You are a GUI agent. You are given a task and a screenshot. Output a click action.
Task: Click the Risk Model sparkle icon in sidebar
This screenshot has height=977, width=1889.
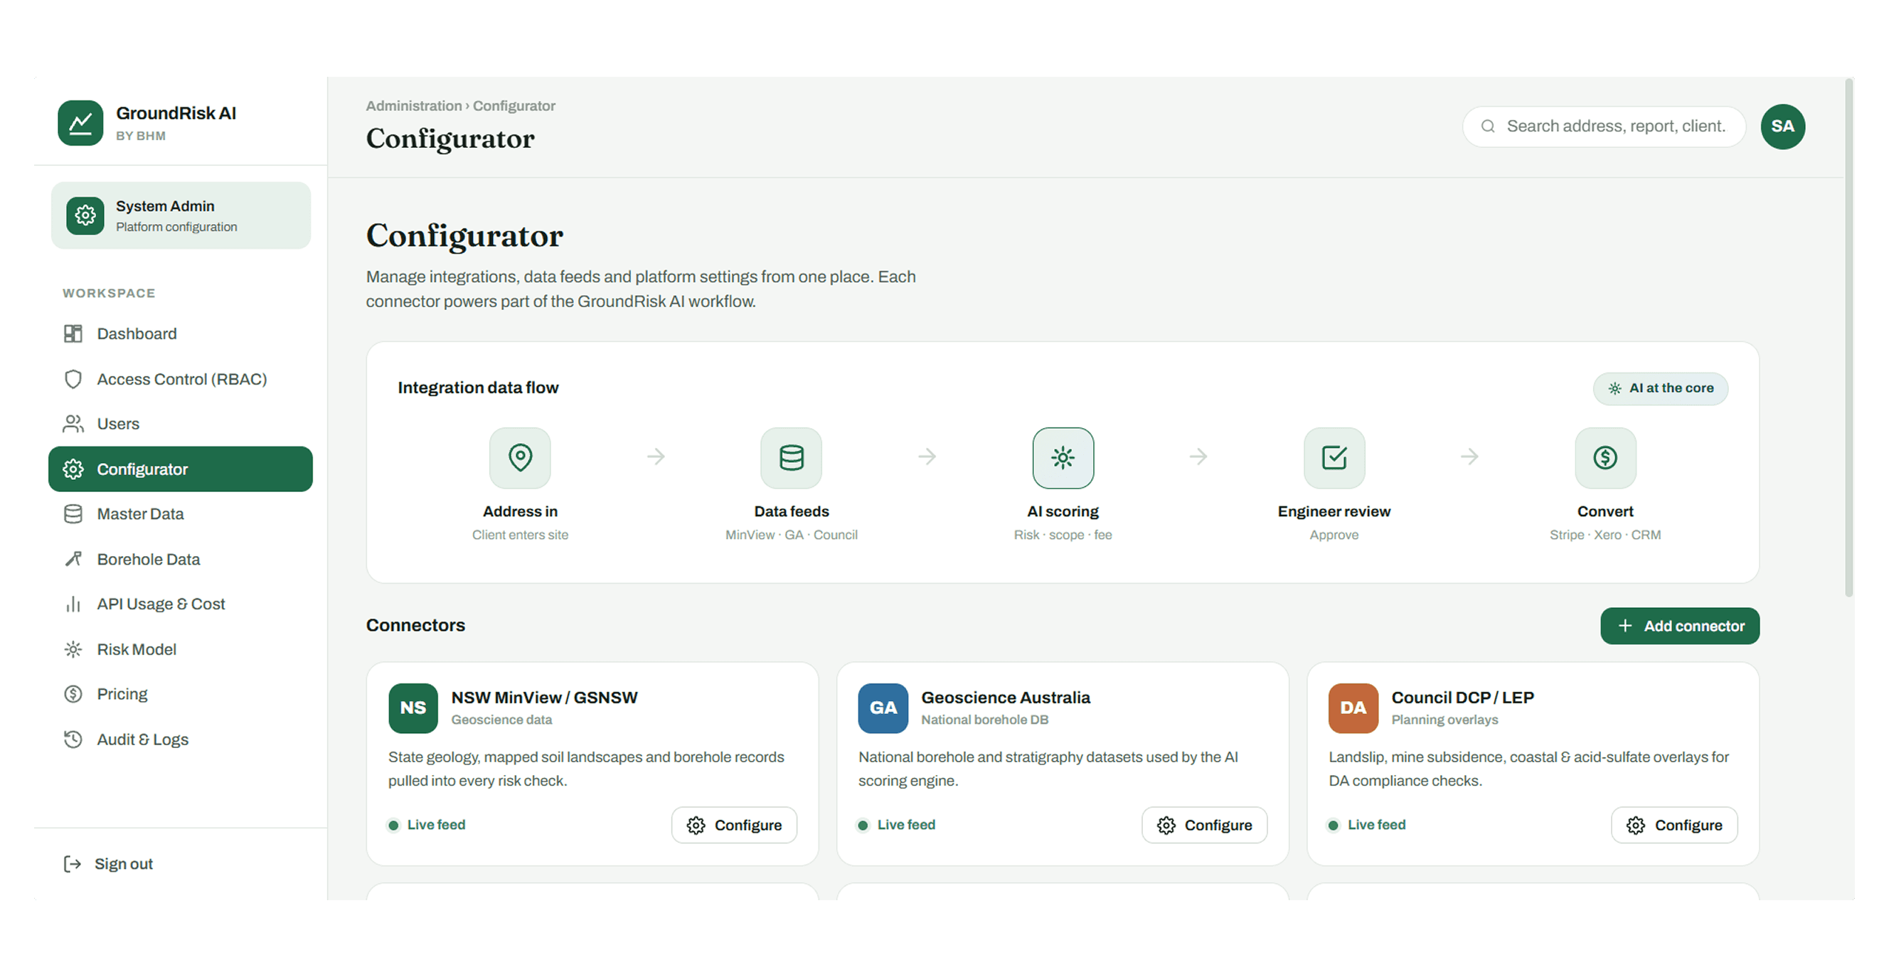73,649
